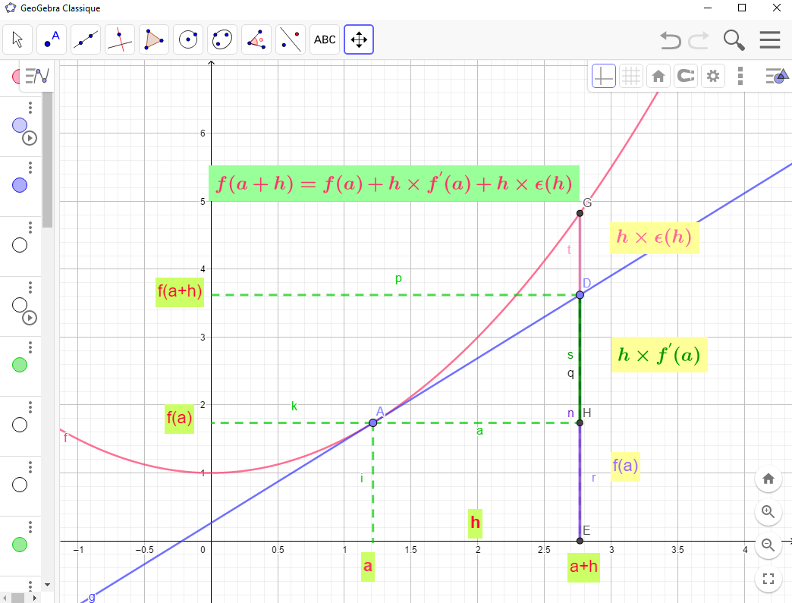Click the Algebra panel scroll-down arrow
Image resolution: width=792 pixels, height=603 pixels.
pyautogui.click(x=48, y=585)
